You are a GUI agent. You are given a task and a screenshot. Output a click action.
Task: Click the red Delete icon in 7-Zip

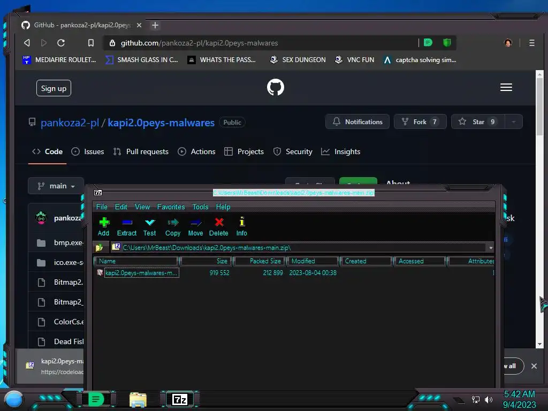pos(219,227)
